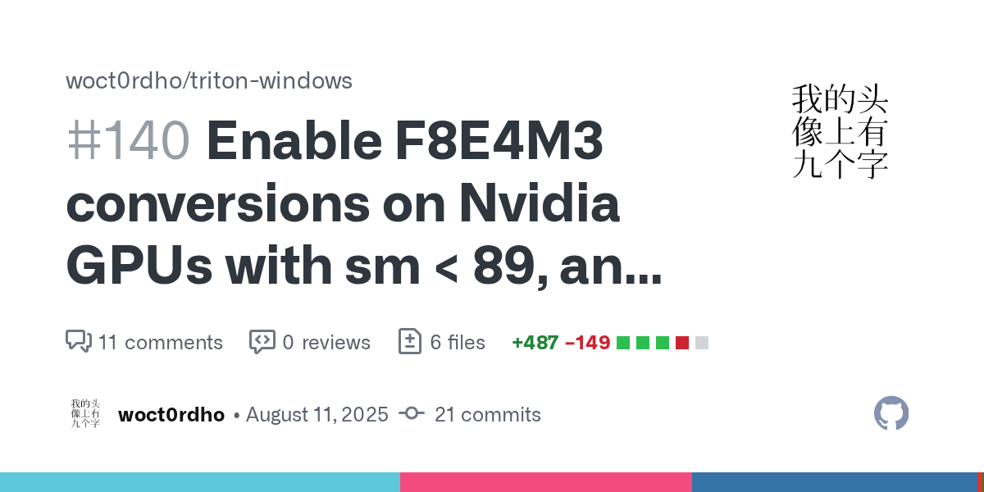View the 11 comments label
The image size is (984, 492).
160,342
